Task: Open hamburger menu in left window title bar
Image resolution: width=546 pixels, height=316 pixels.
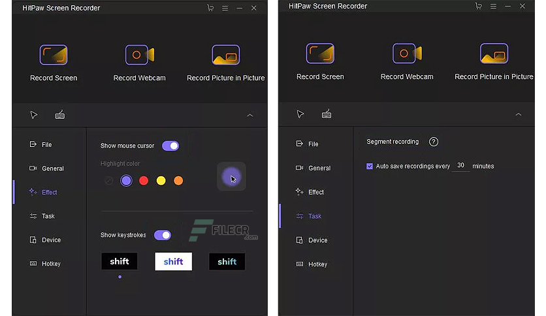Action: (225, 8)
